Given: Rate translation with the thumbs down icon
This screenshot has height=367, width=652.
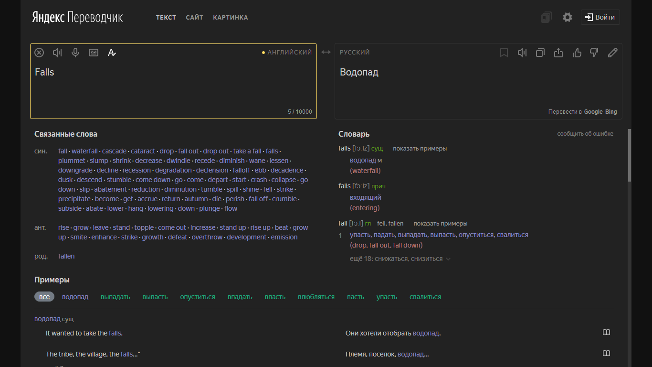Looking at the screenshot, I should point(594,53).
